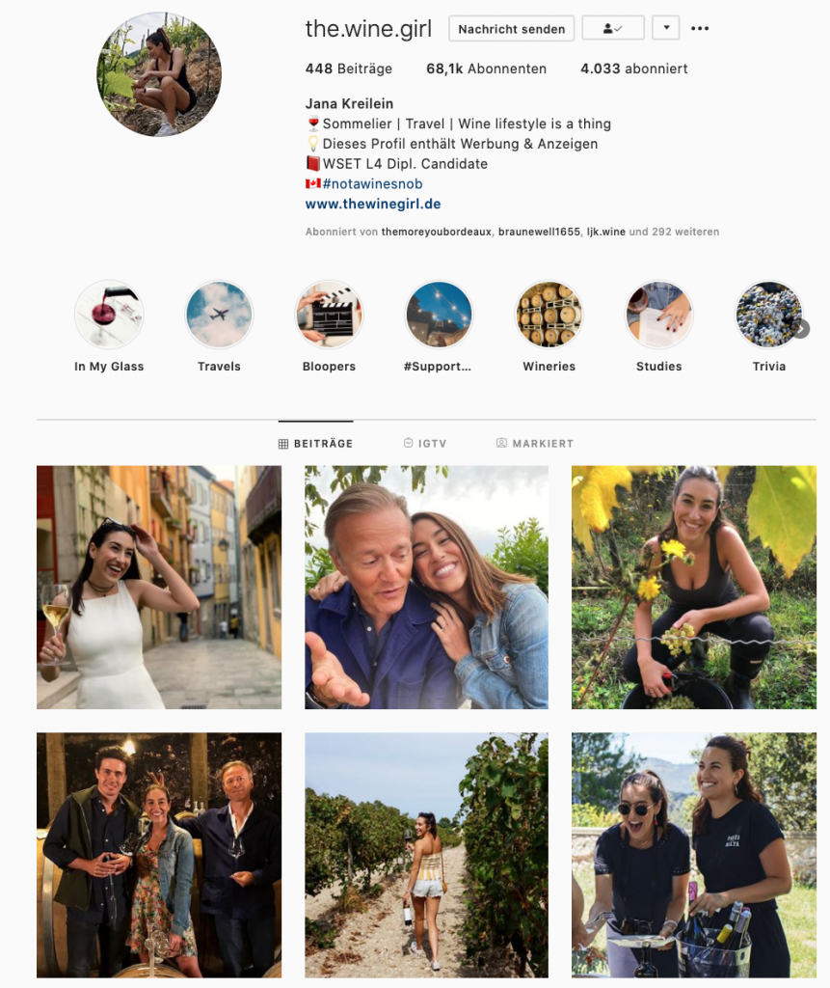Open the #notawinesnob hashtag link
The width and height of the screenshot is (830, 988).
point(372,184)
